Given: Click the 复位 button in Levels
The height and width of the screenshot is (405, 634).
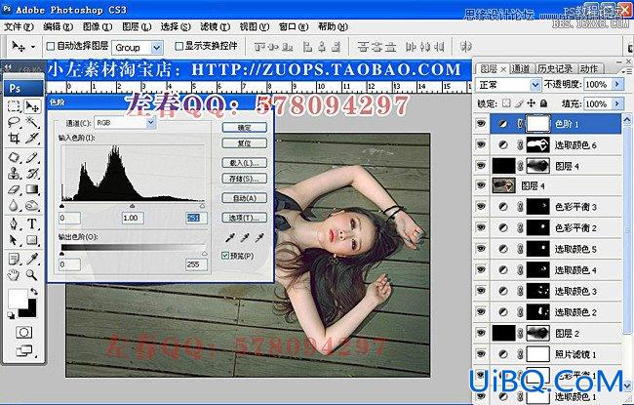Looking at the screenshot, I should coord(244,143).
